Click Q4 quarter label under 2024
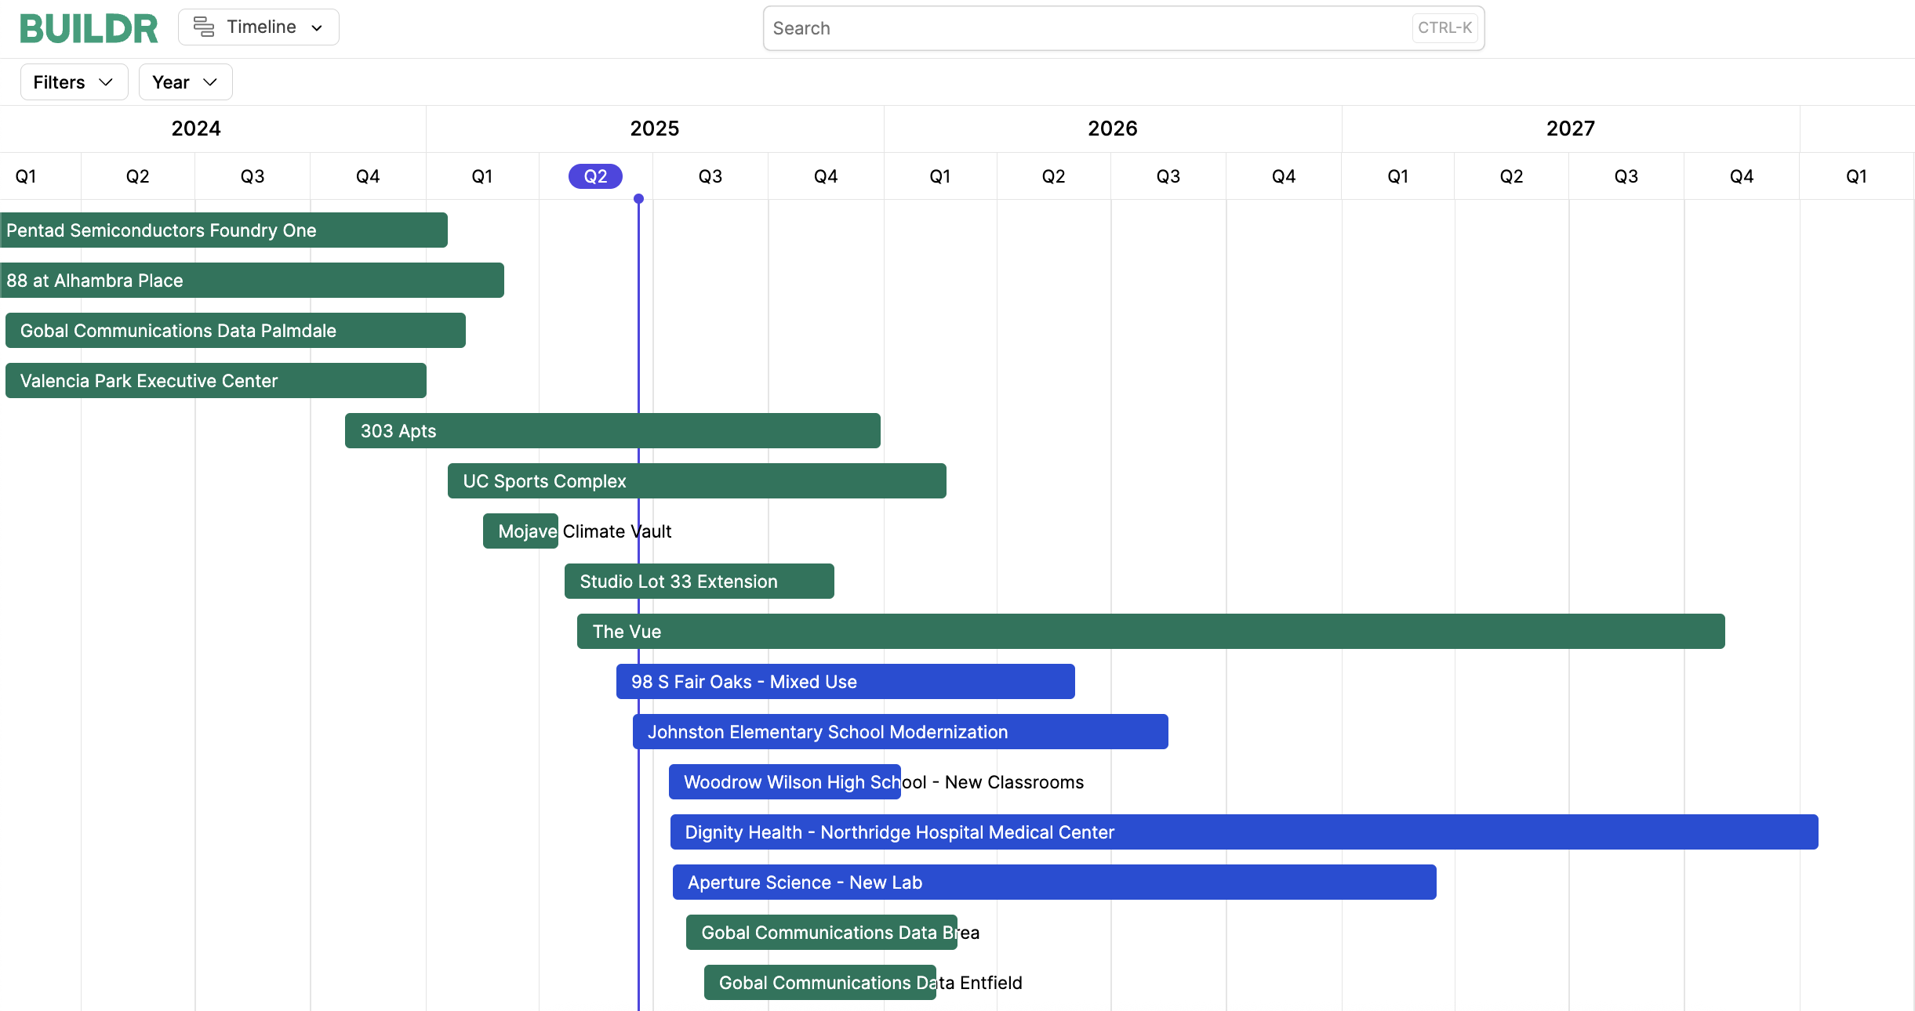The image size is (1915, 1011). point(368,176)
